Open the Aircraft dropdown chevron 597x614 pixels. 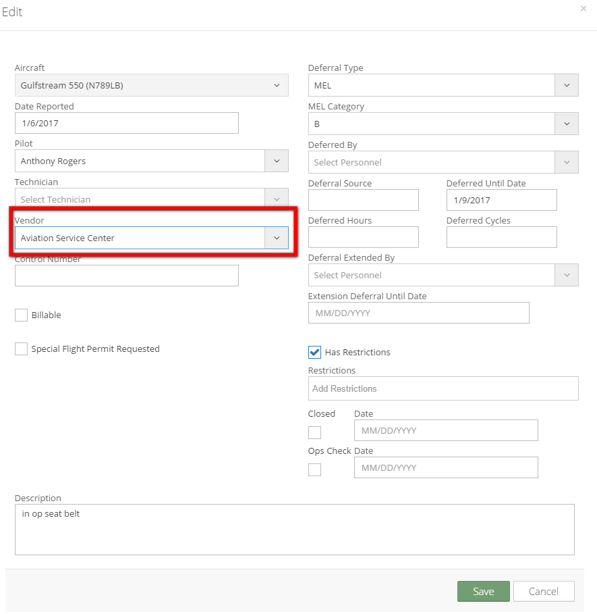coord(277,85)
